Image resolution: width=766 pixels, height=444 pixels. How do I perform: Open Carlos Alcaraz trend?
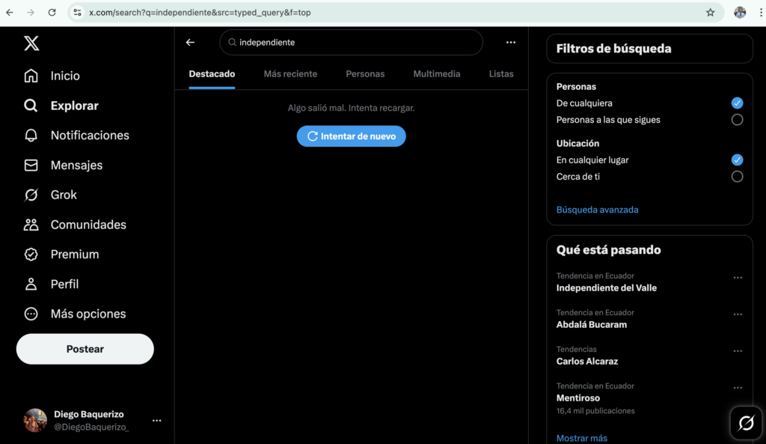tap(587, 362)
